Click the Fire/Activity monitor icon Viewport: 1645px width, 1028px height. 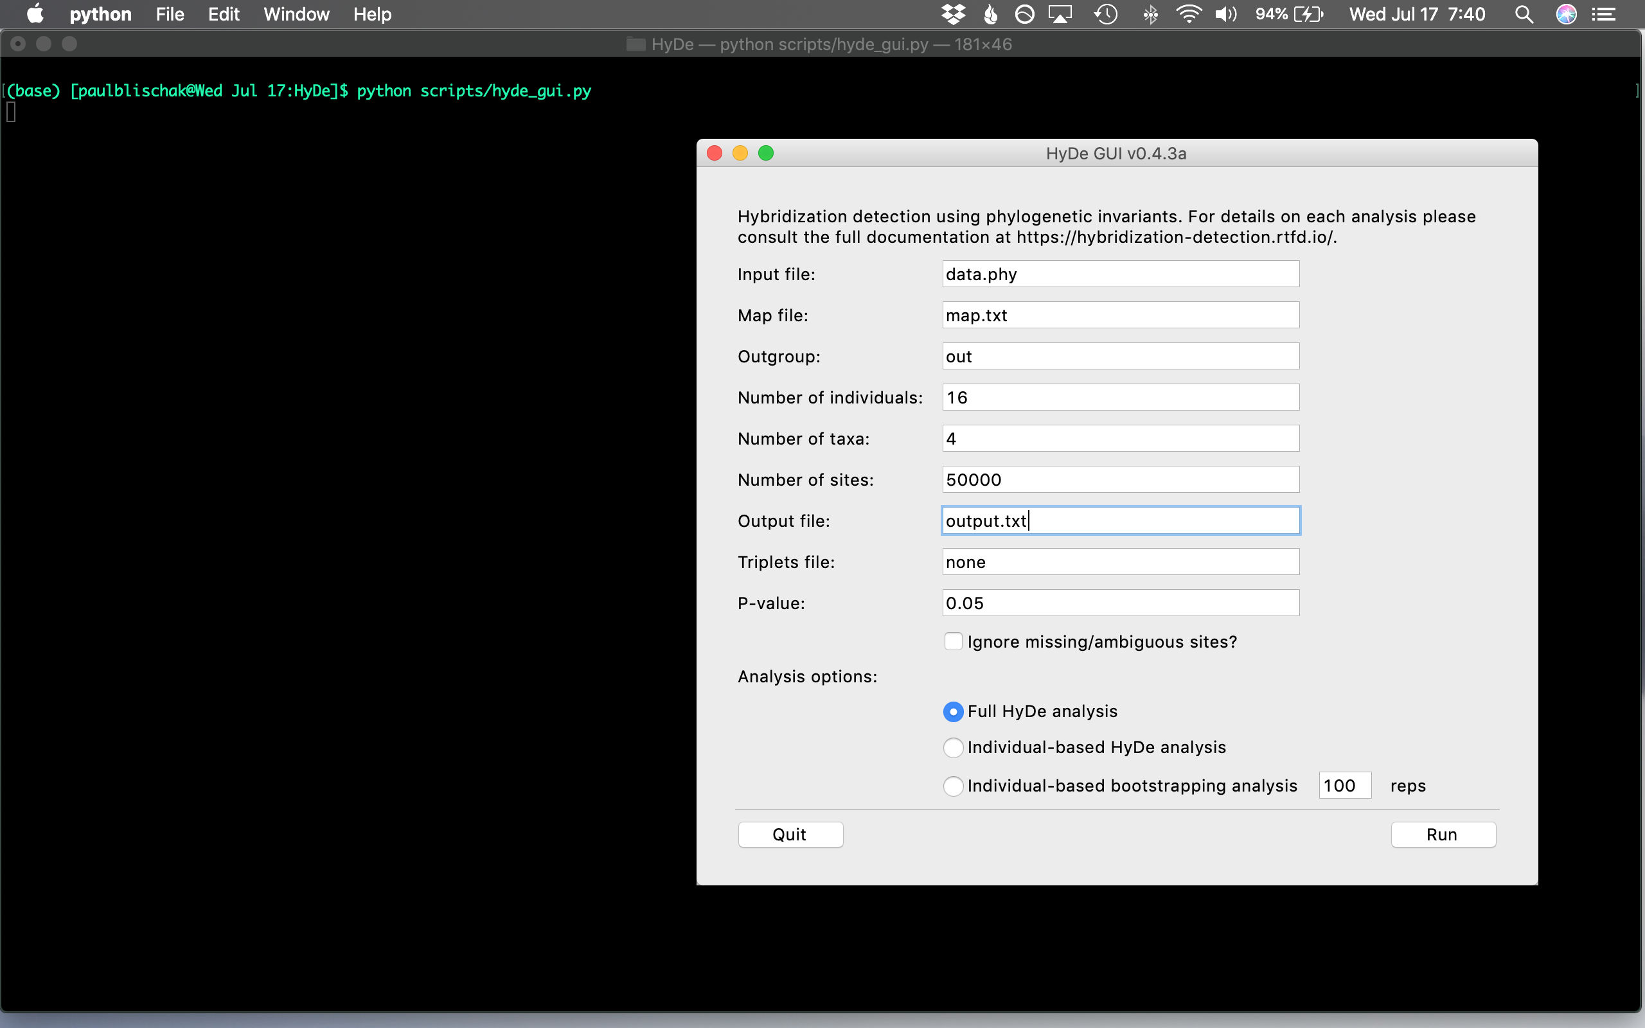click(x=990, y=15)
